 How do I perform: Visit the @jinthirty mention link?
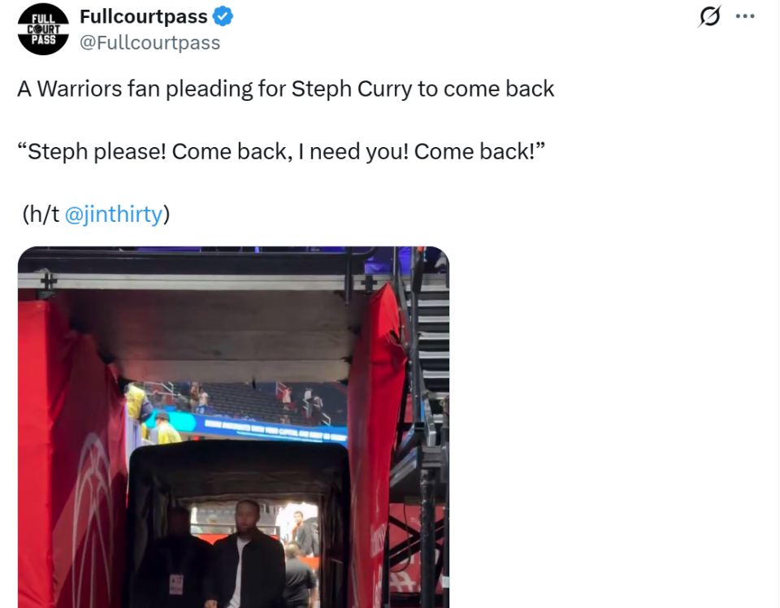point(114,214)
